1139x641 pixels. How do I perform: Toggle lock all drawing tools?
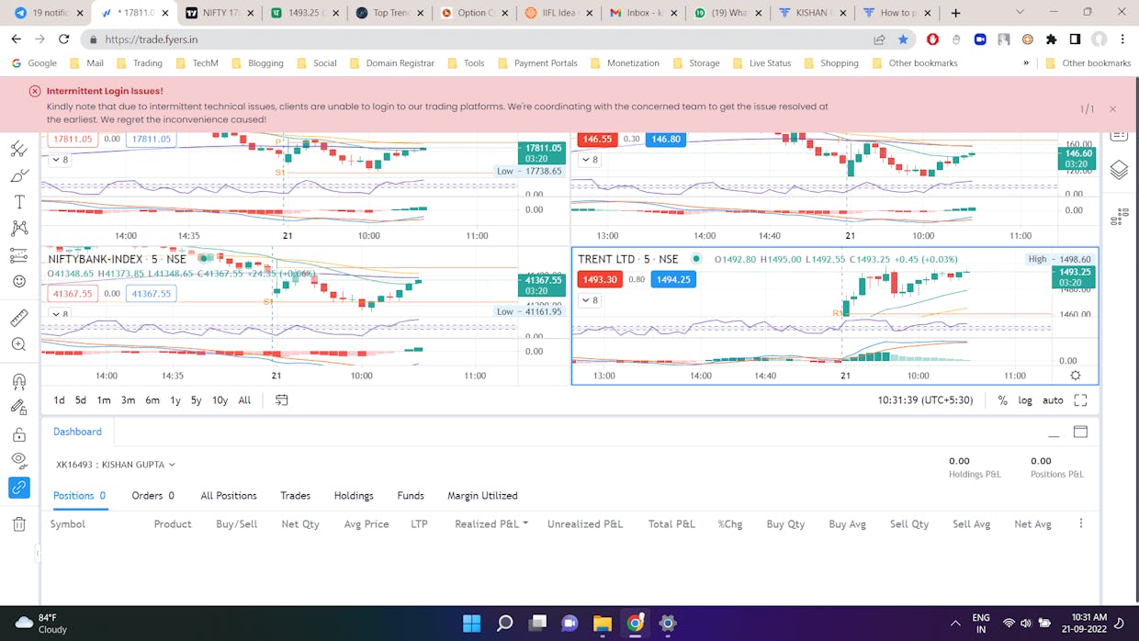click(19, 434)
